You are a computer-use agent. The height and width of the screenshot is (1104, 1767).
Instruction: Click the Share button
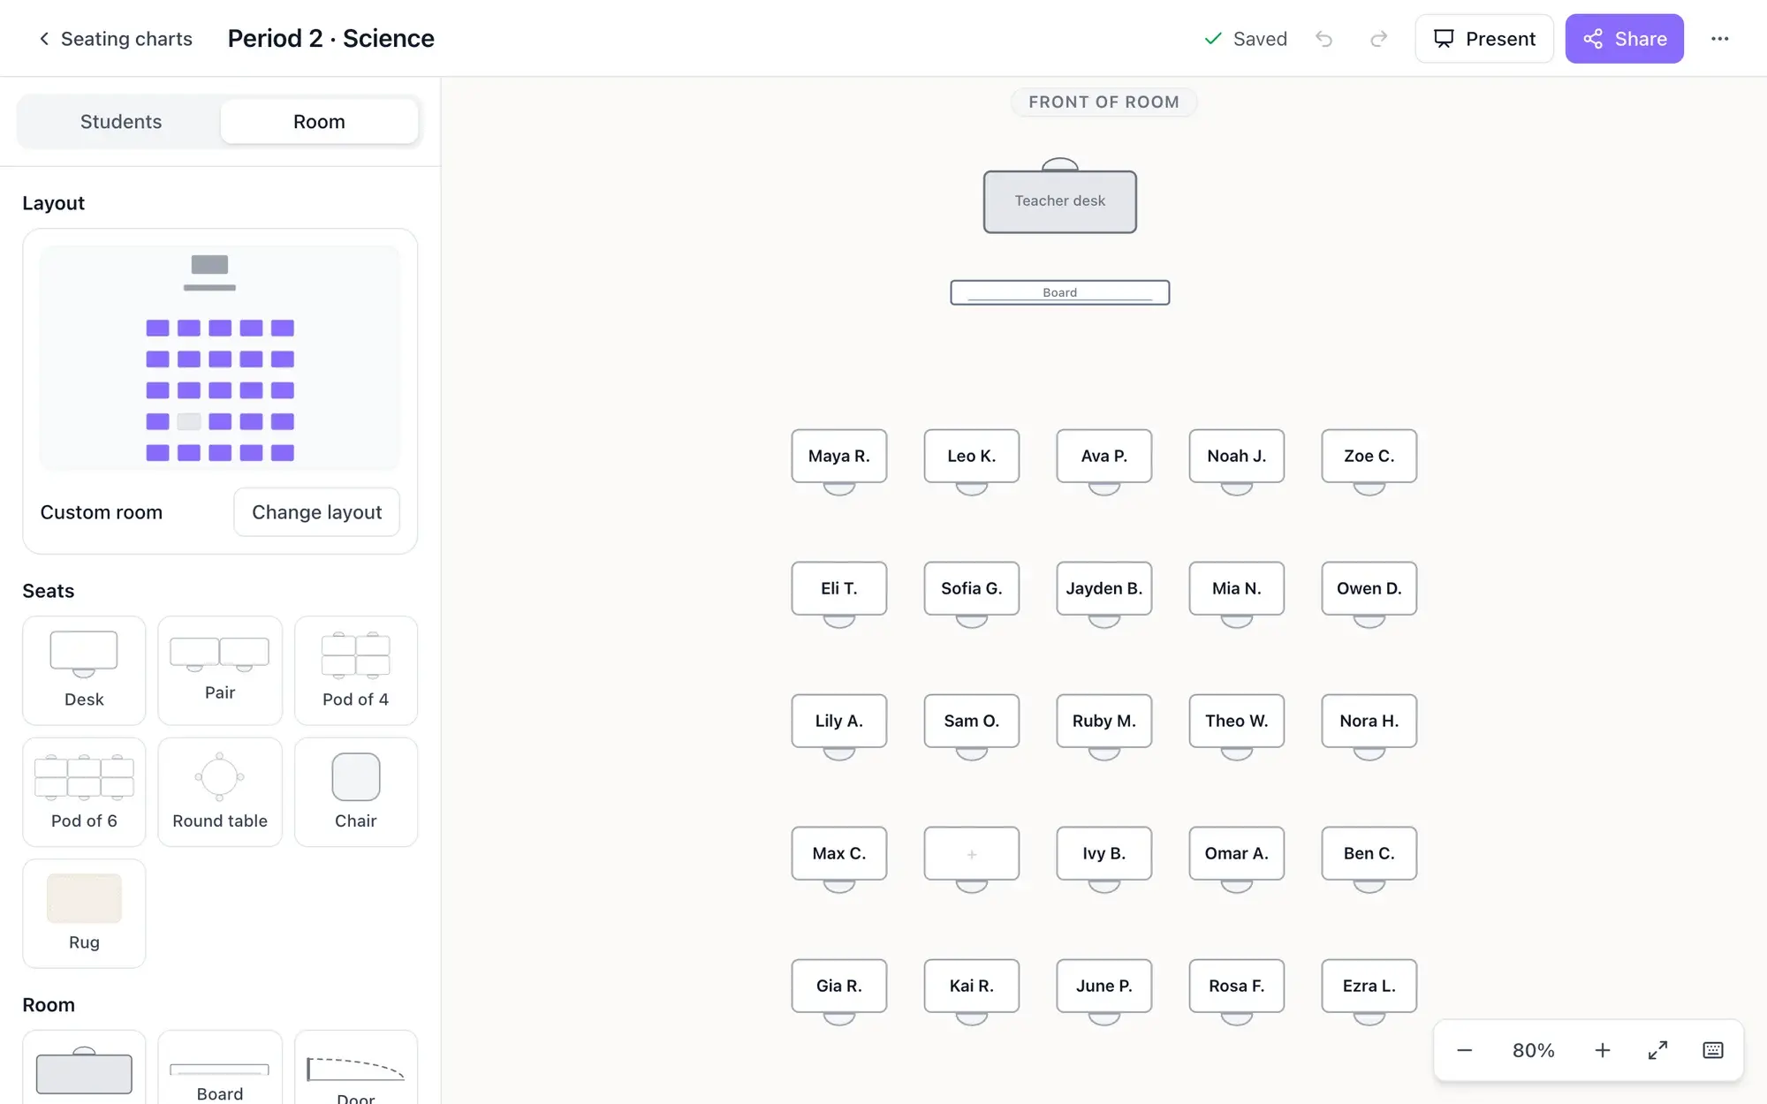click(1624, 39)
